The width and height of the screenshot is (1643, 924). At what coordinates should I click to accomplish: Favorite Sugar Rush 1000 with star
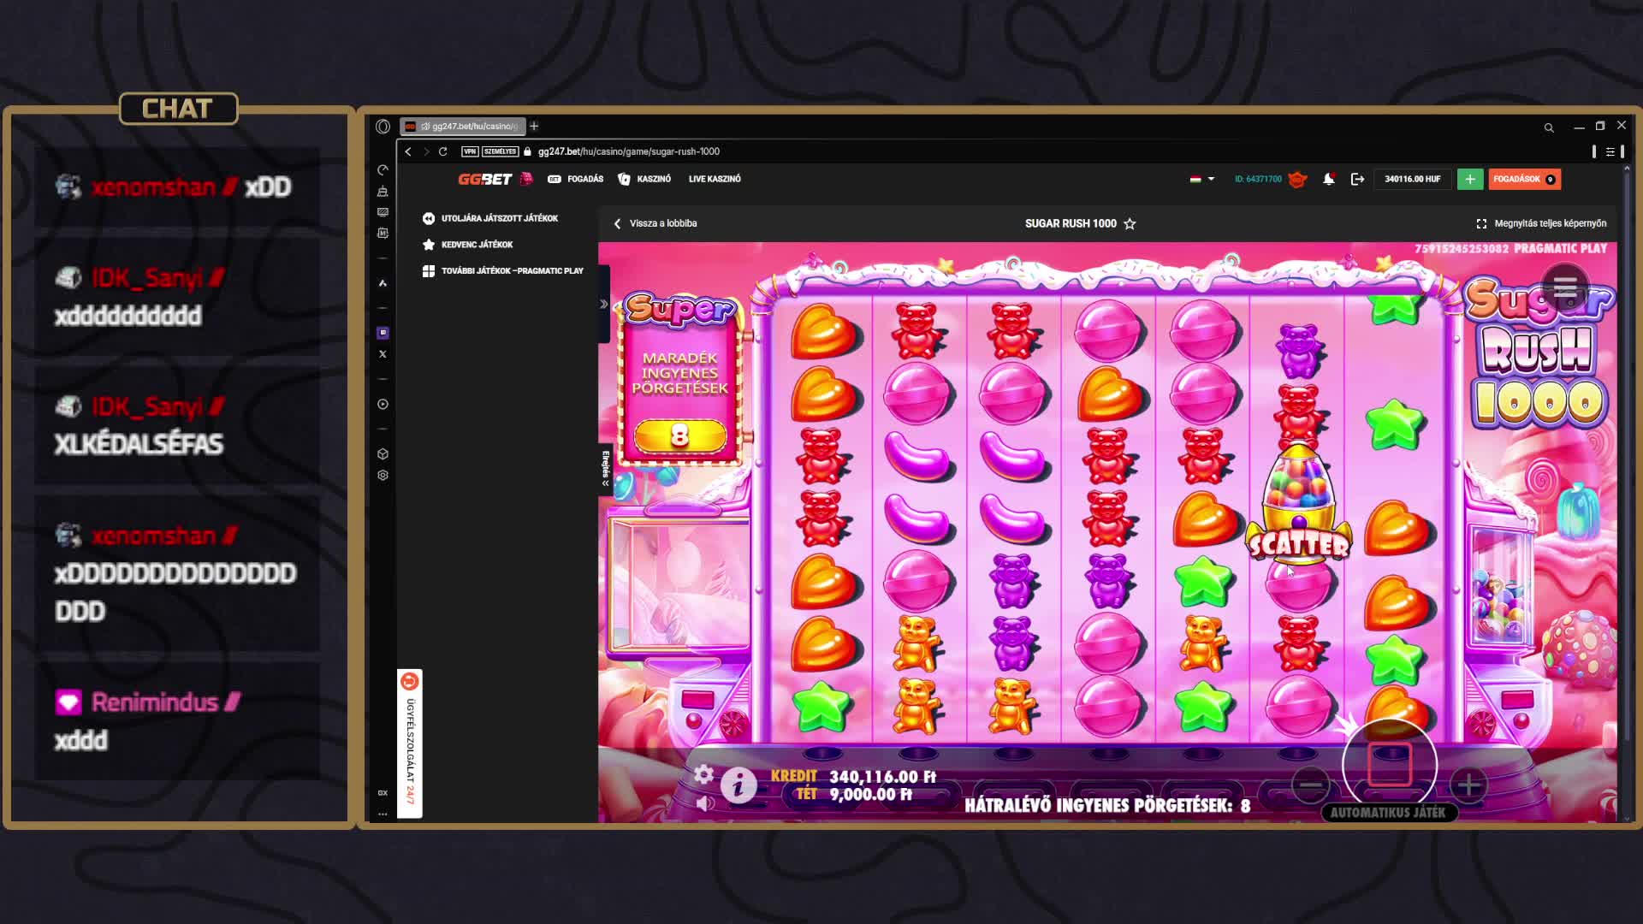coord(1130,223)
